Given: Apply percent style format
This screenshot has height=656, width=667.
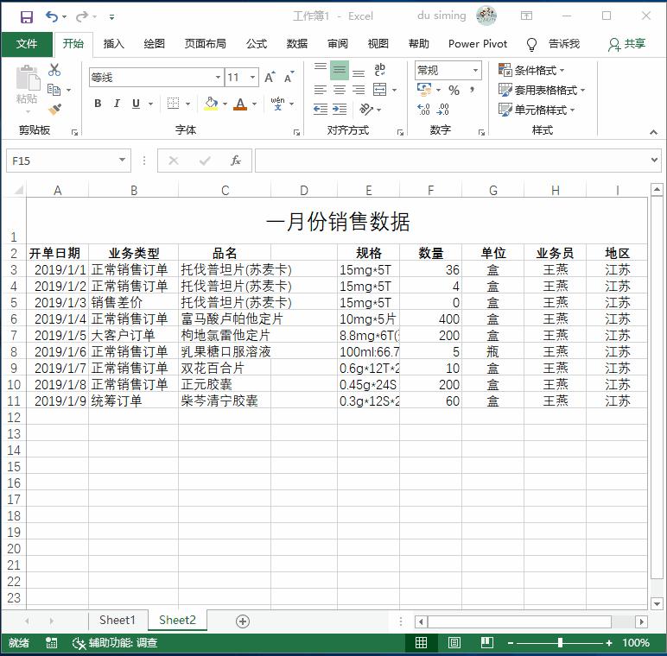Looking at the screenshot, I should [x=454, y=90].
